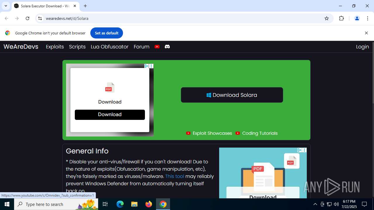Screen dimensions: 374x210
Task: Click the WeAreDevs site logo
Action: tap(21, 47)
